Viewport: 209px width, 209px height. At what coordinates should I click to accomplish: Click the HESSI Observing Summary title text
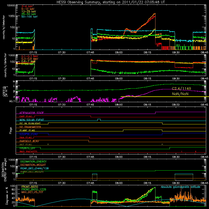pos(111,2)
